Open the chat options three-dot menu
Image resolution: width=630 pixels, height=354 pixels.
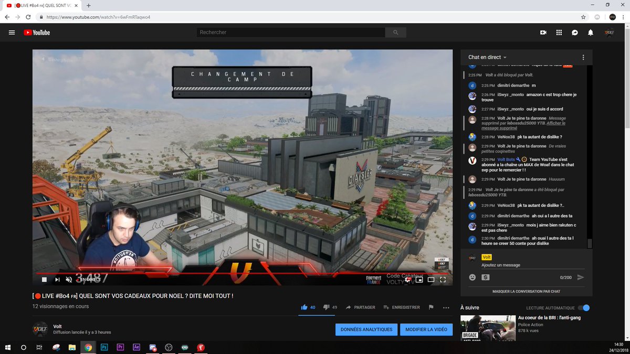tap(583, 57)
